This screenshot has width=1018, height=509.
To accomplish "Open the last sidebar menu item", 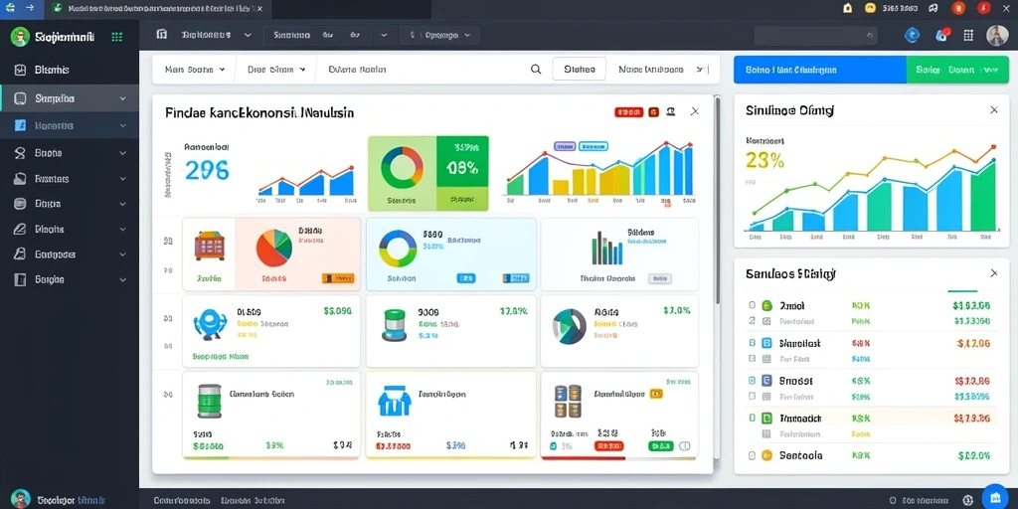I will (x=70, y=279).
